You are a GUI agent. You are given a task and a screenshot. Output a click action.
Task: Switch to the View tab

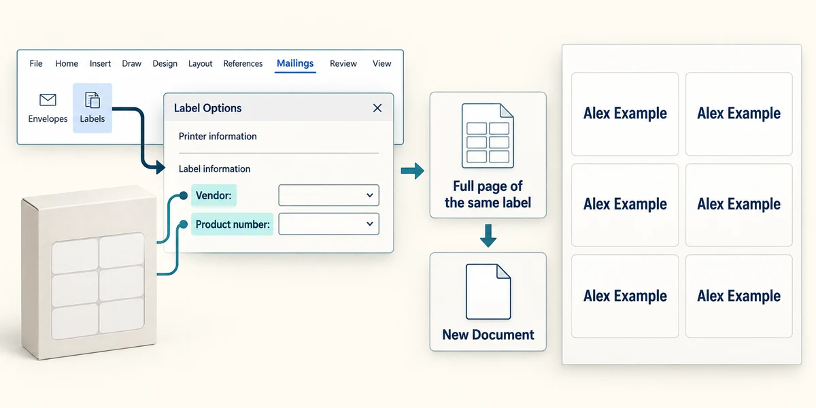point(381,63)
